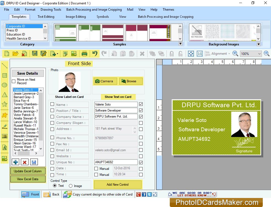Click the Add New Control button

pos(118,184)
